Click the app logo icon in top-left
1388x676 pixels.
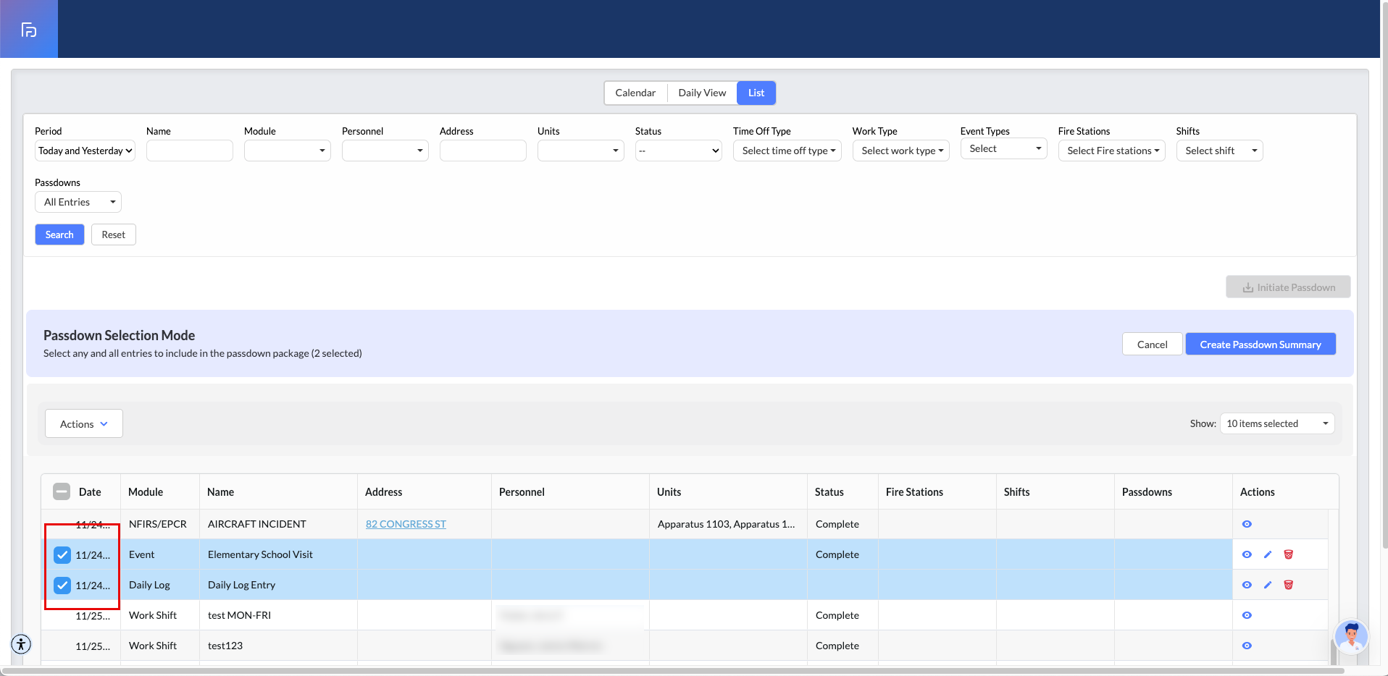[29, 30]
